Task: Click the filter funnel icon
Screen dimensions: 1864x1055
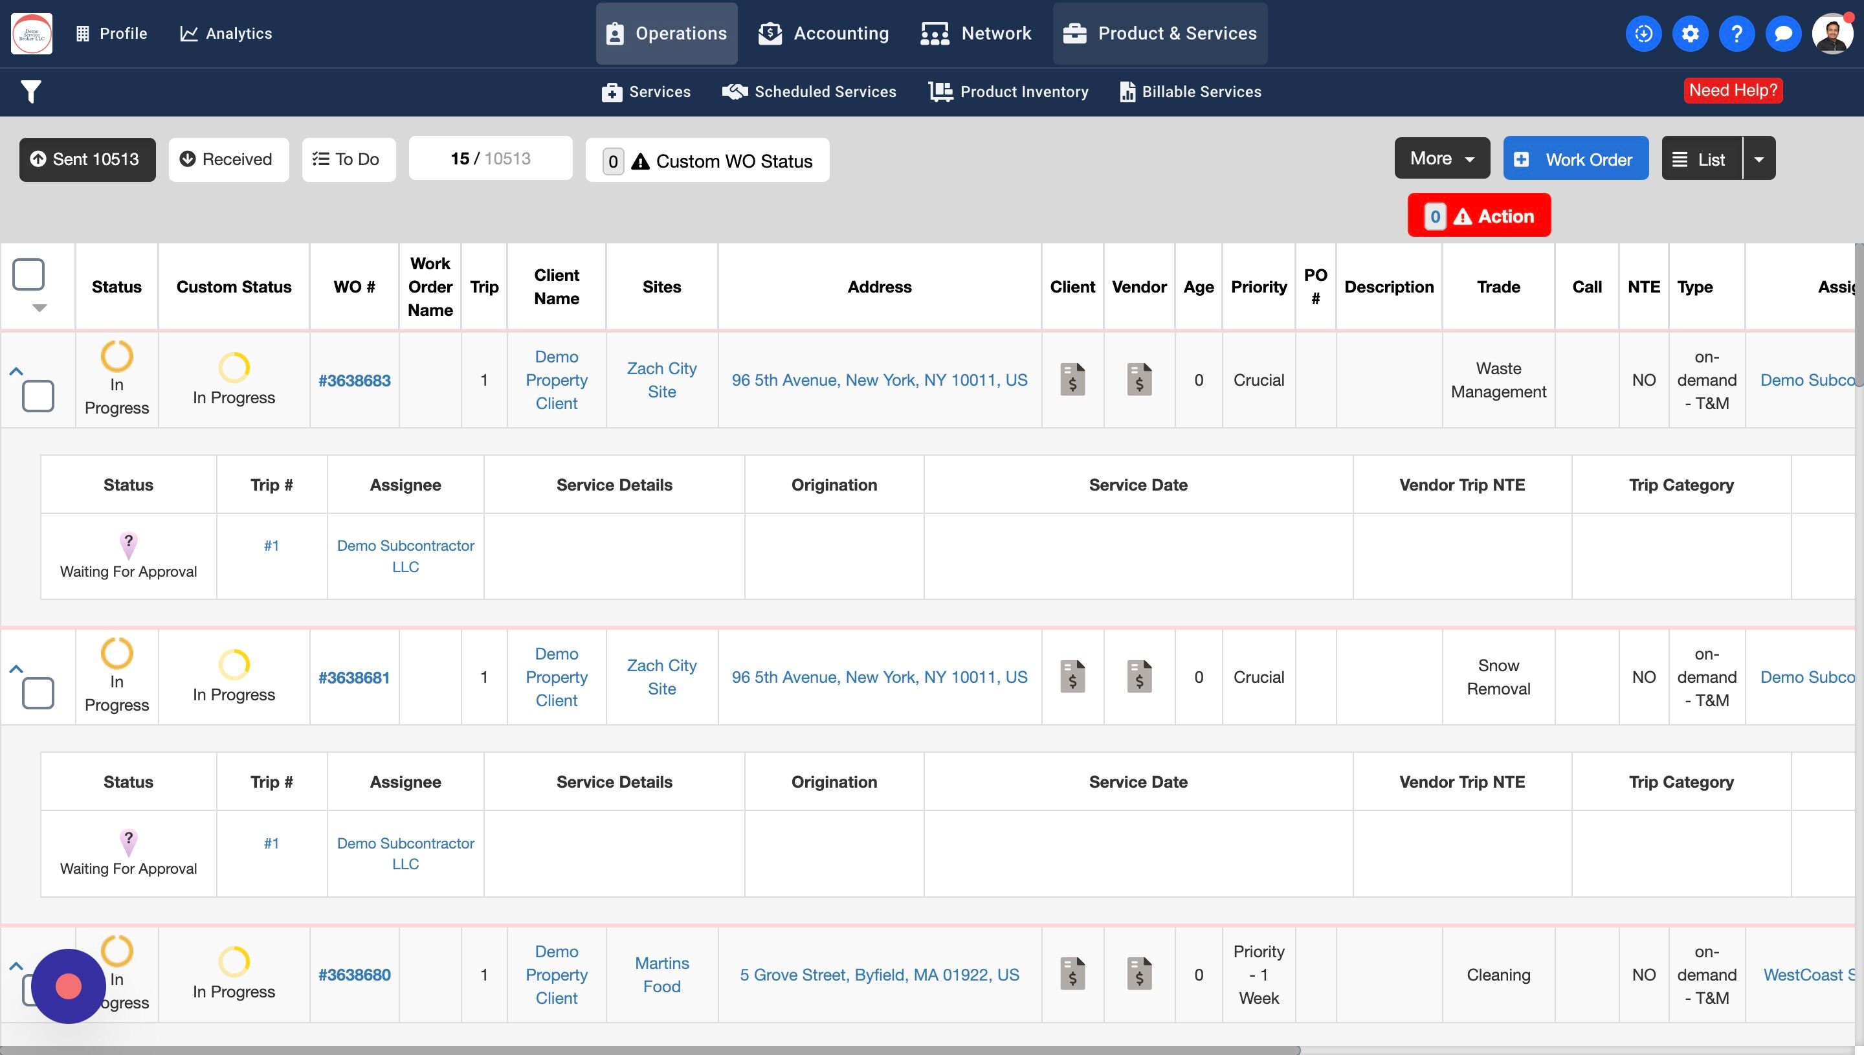Action: 30,92
